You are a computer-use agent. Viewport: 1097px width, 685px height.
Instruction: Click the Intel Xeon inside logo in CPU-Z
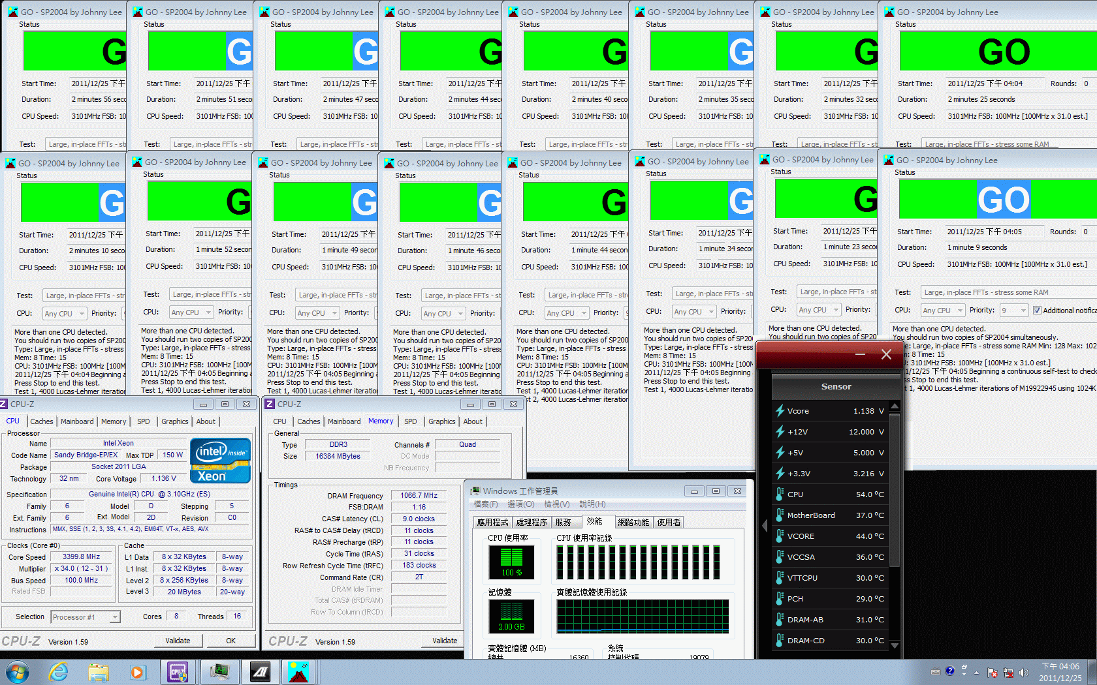coord(221,461)
